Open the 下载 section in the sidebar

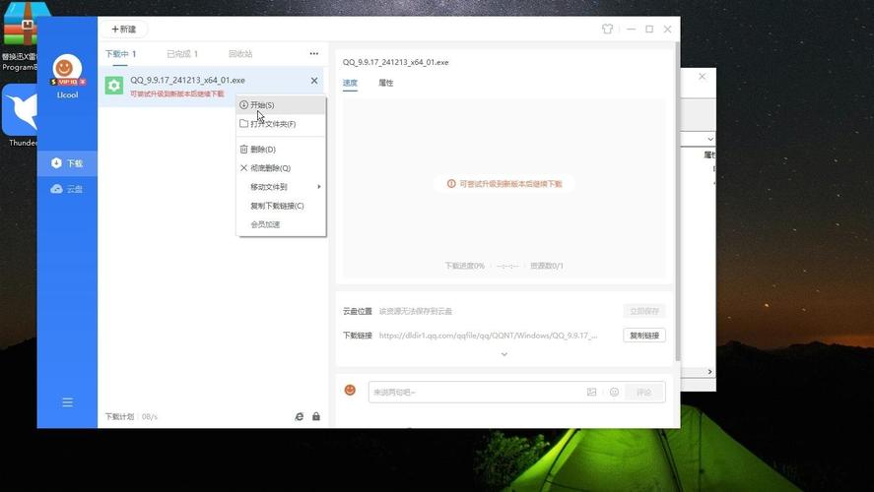click(x=67, y=163)
